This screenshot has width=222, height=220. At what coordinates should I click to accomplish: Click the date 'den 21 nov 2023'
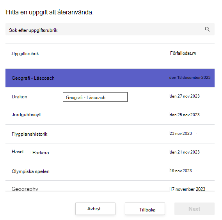(x=185, y=152)
